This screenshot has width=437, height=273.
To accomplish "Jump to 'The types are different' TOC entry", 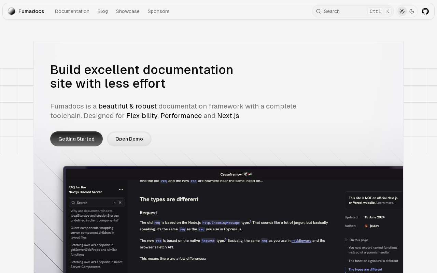I will click(x=365, y=270).
